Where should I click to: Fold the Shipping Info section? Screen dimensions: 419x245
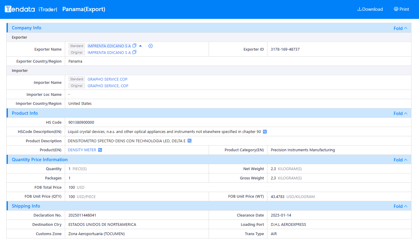(401, 206)
